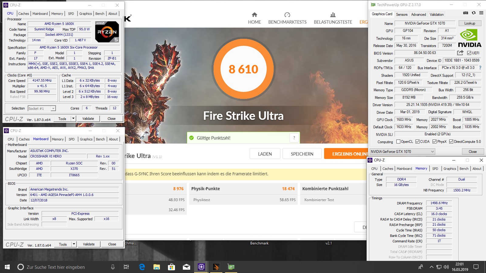Screen dimensions: 486x273
Task: Click the Lookup button in GPU-Z
Action: (470, 23)
